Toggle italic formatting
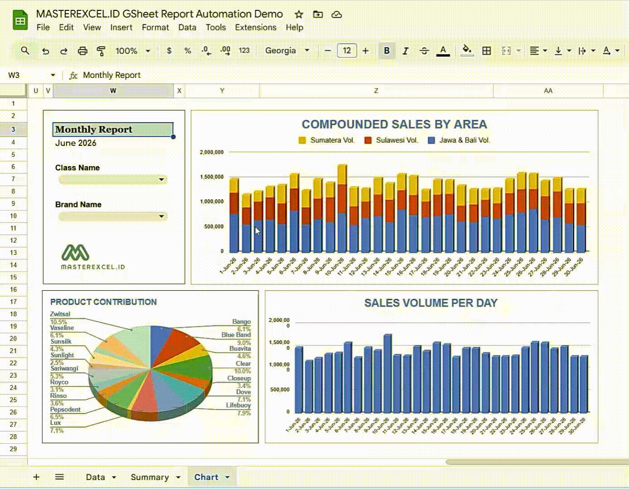This screenshot has width=629, height=489. [x=406, y=51]
